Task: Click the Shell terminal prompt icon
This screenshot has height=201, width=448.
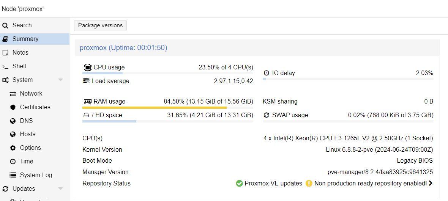Action: pos(5,66)
